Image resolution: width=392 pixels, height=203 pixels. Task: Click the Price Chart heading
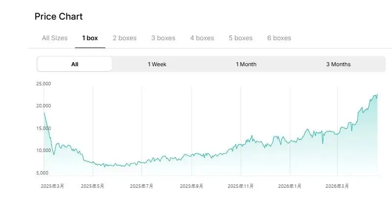(58, 16)
